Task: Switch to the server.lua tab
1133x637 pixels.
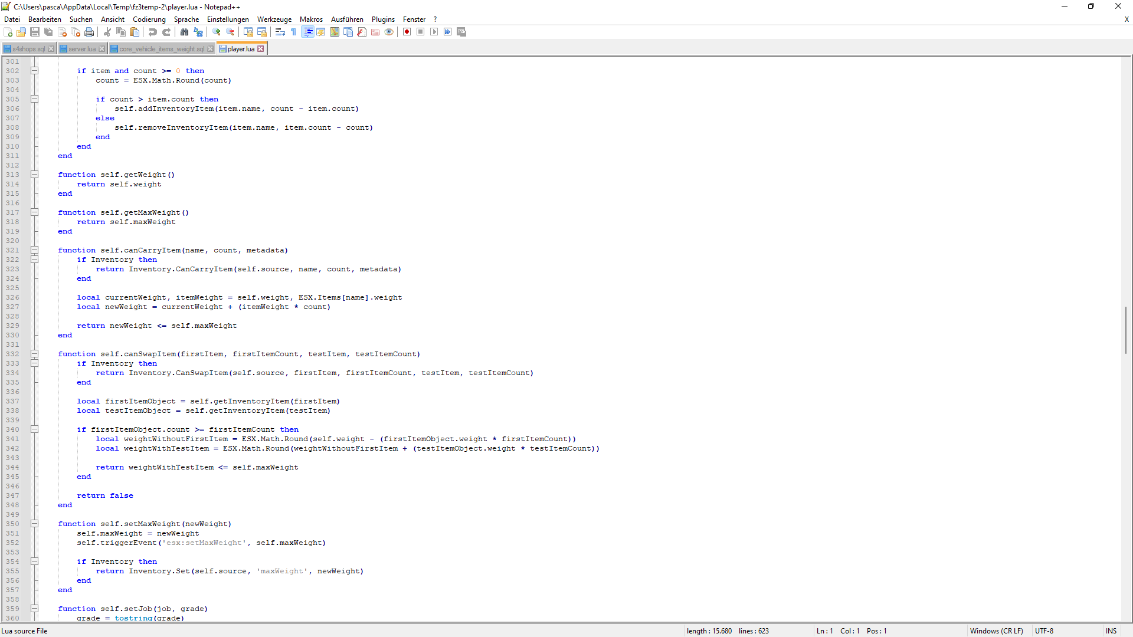Action: 81,48
